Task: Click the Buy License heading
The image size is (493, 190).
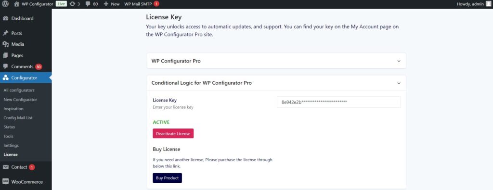Action: coord(166,149)
